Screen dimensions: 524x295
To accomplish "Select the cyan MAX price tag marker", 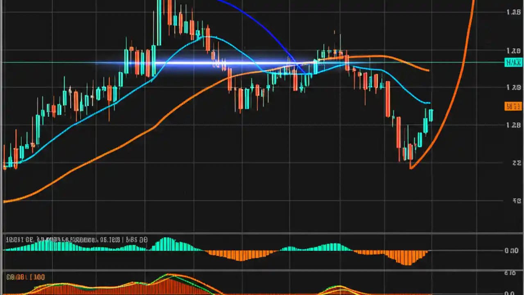I will (513, 62).
